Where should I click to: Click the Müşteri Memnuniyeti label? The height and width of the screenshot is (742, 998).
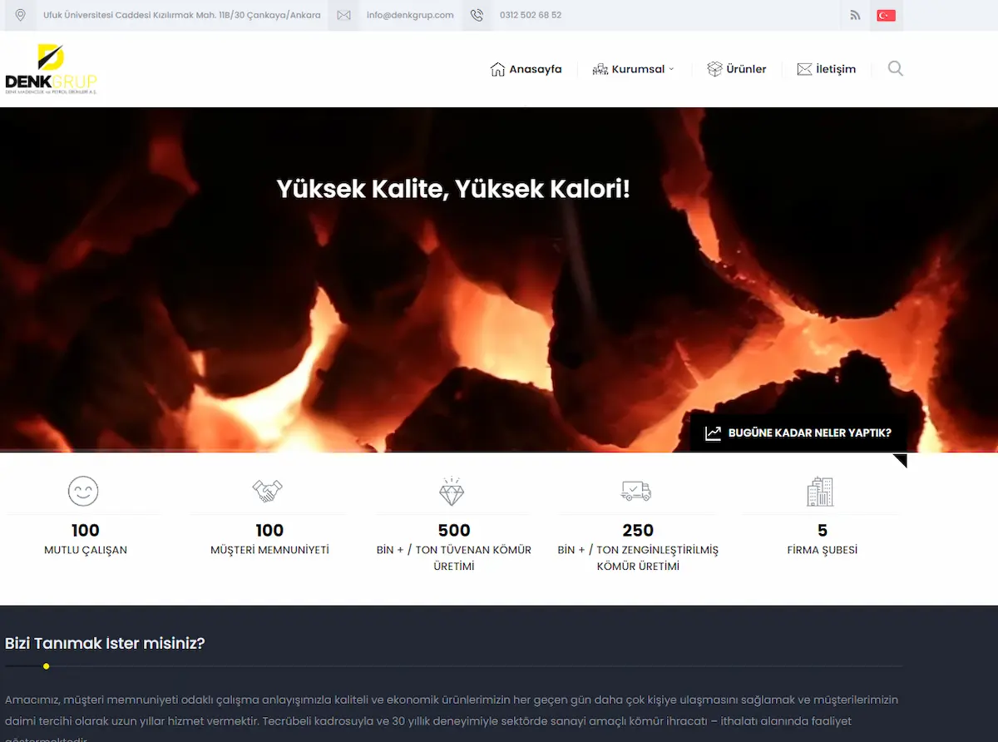coord(269,550)
